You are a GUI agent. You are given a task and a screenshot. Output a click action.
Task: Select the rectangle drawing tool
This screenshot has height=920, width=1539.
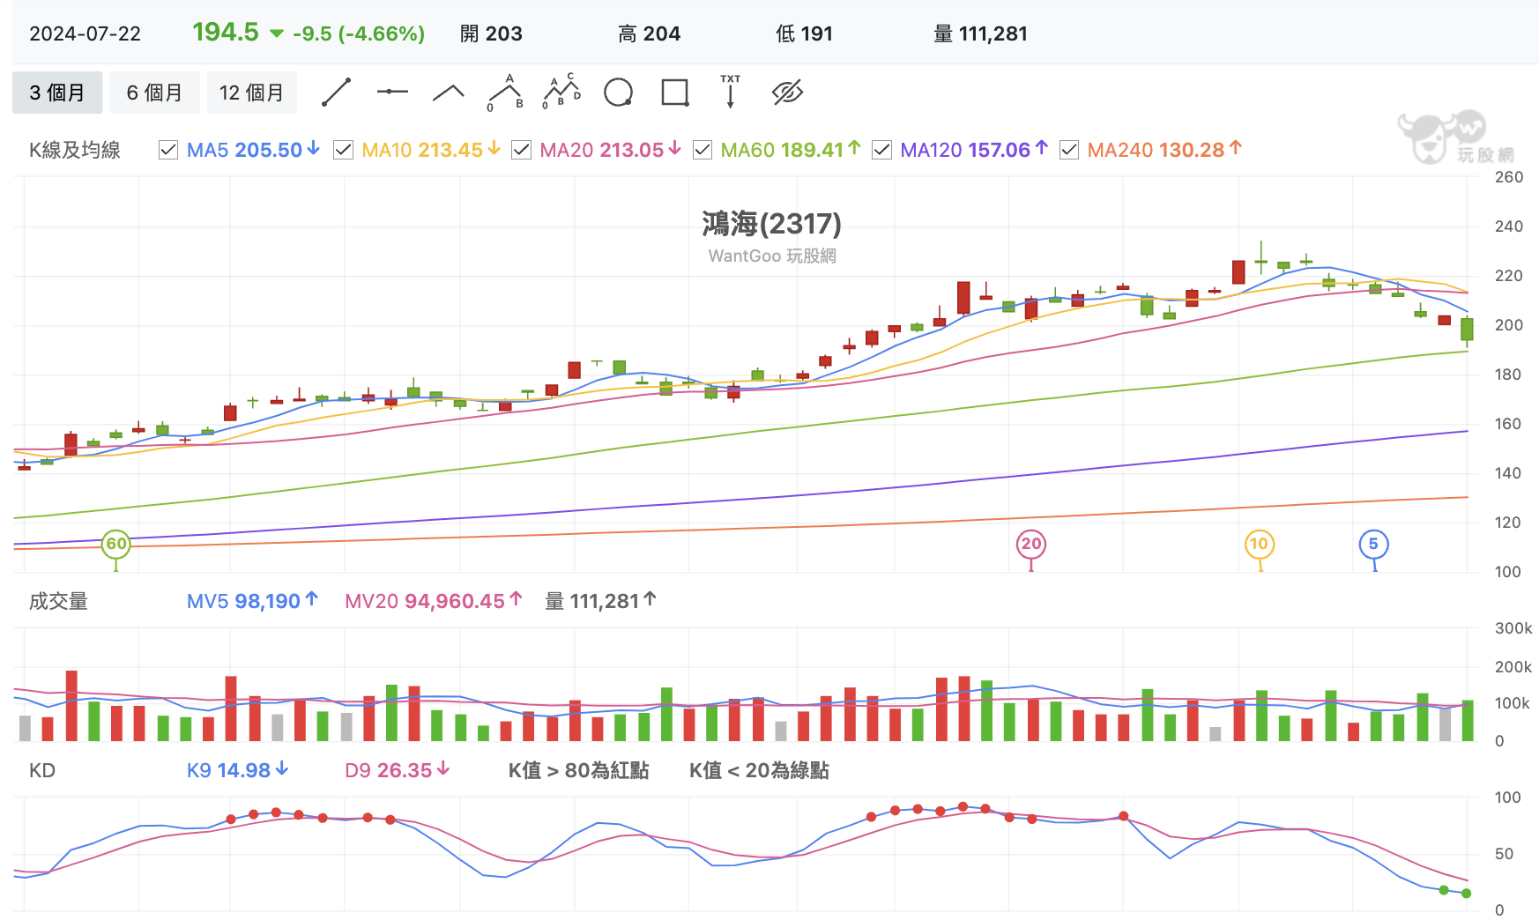tap(675, 93)
